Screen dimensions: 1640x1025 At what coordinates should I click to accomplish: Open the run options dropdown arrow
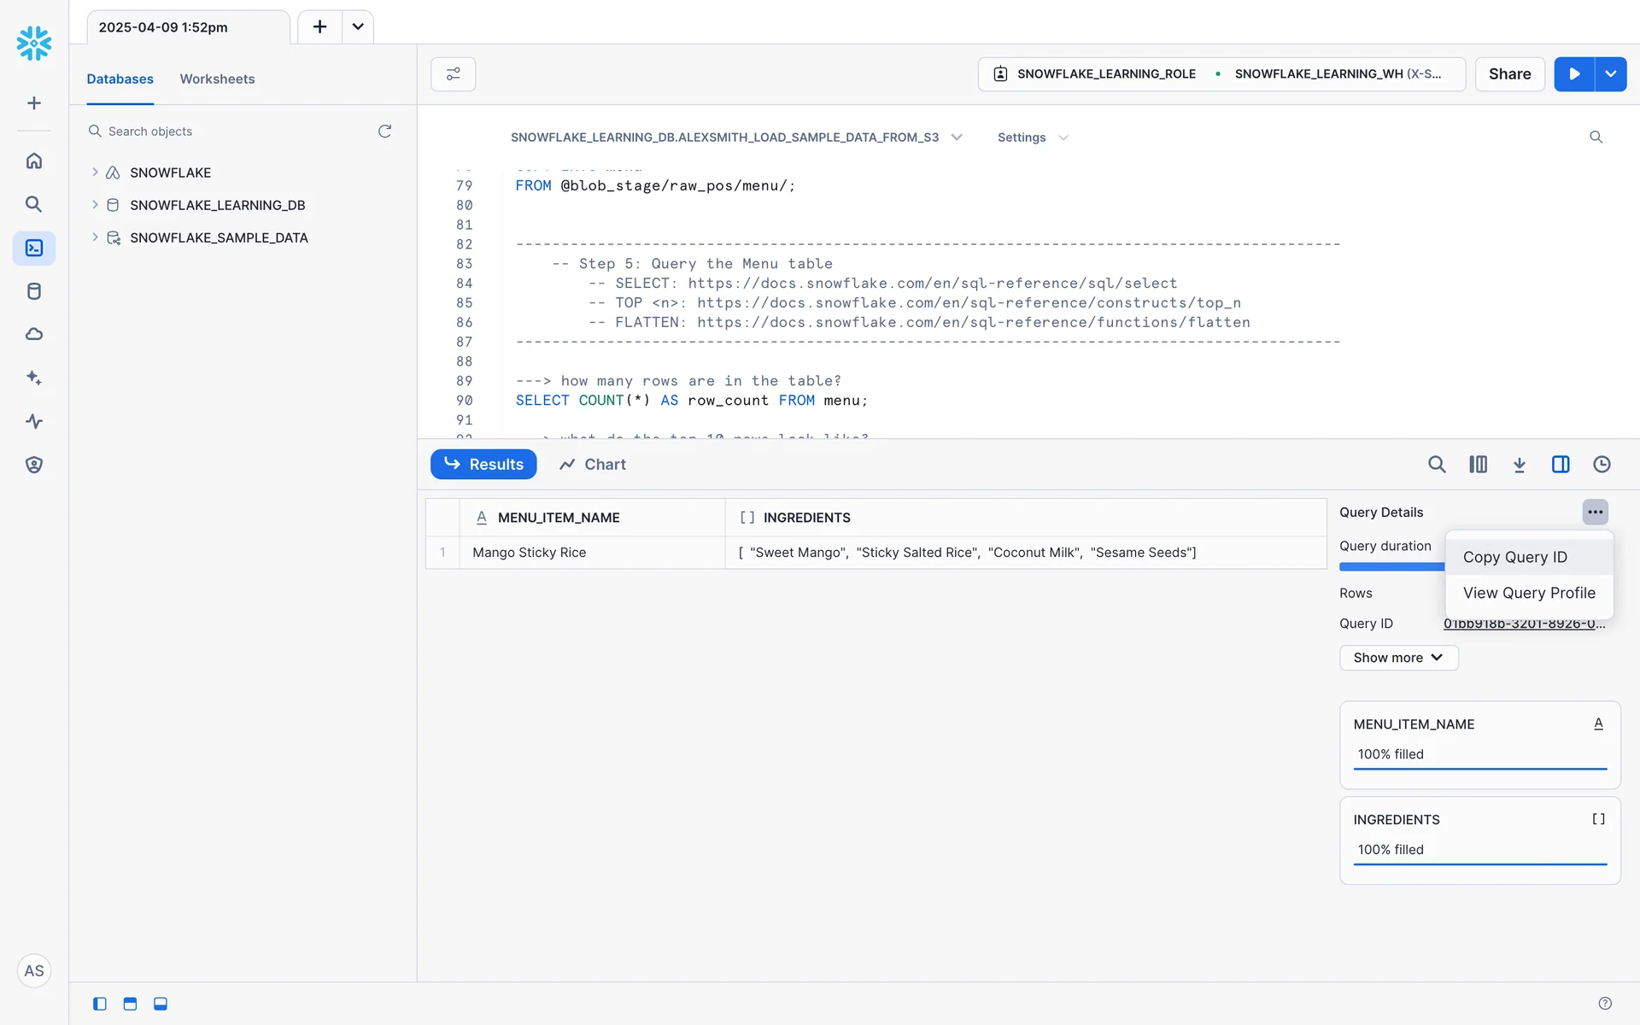point(1610,74)
